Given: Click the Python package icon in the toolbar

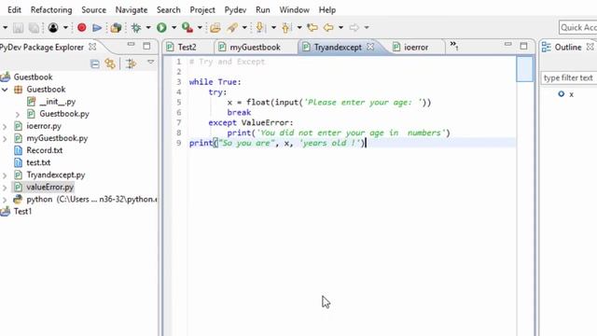Looking at the screenshot, I should tap(116, 28).
